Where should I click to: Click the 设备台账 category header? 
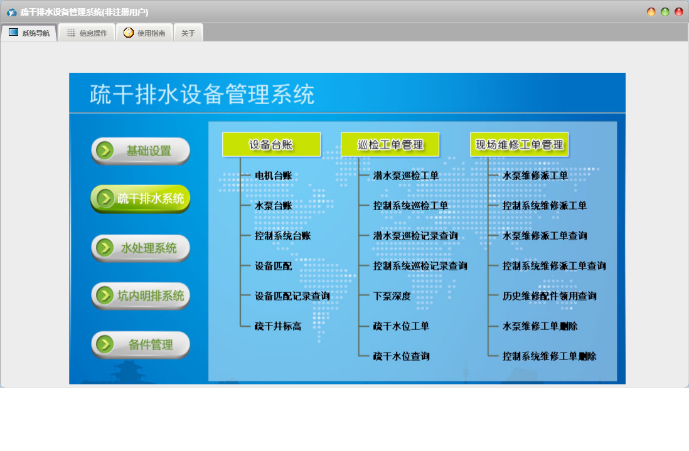[272, 144]
